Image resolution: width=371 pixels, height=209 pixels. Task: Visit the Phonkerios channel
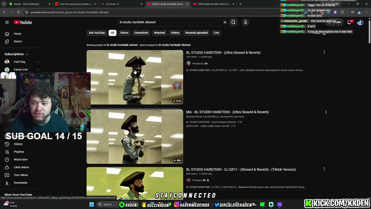(198, 64)
